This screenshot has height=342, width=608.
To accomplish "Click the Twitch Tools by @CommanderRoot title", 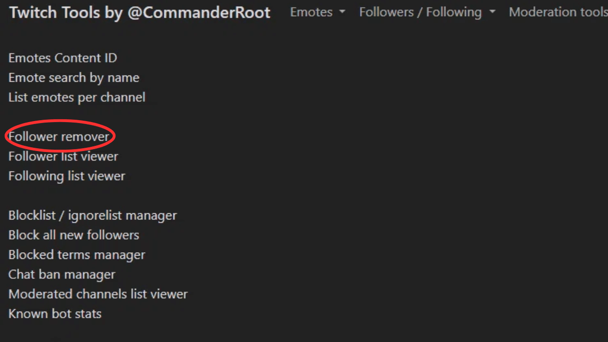I will coord(138,13).
